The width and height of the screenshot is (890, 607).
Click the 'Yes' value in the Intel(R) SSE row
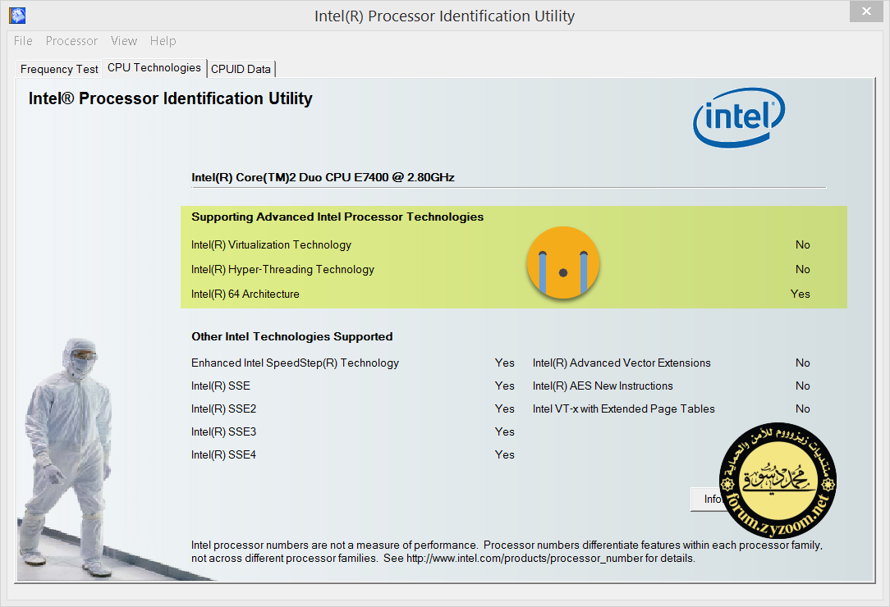[505, 386]
